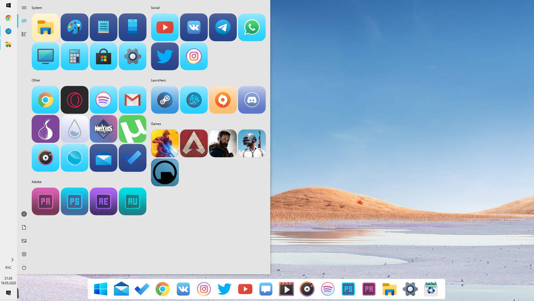Switch the РУС input language indicator
Image resolution: width=534 pixels, height=301 pixels.
[9, 268]
